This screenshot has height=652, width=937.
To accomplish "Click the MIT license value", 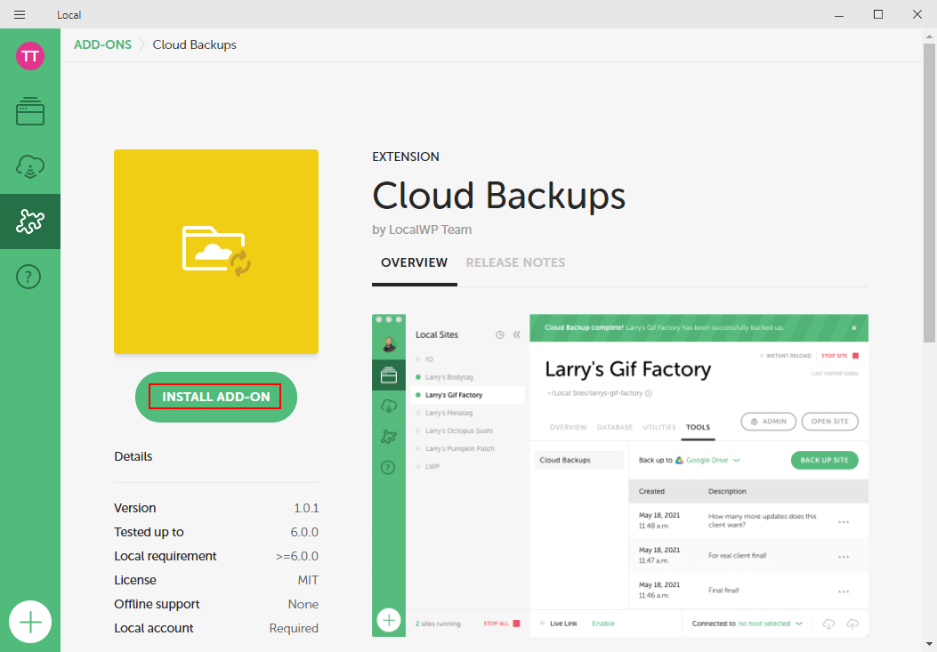I will coord(308,580).
